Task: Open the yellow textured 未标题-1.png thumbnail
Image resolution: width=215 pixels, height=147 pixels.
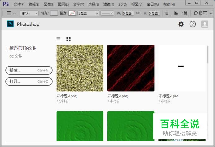Action: pyautogui.click(x=80, y=68)
